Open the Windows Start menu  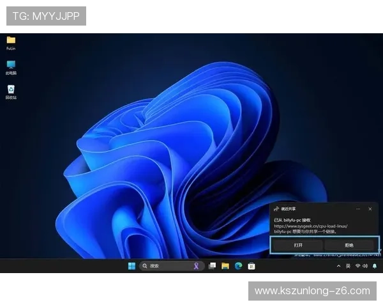[131, 265]
